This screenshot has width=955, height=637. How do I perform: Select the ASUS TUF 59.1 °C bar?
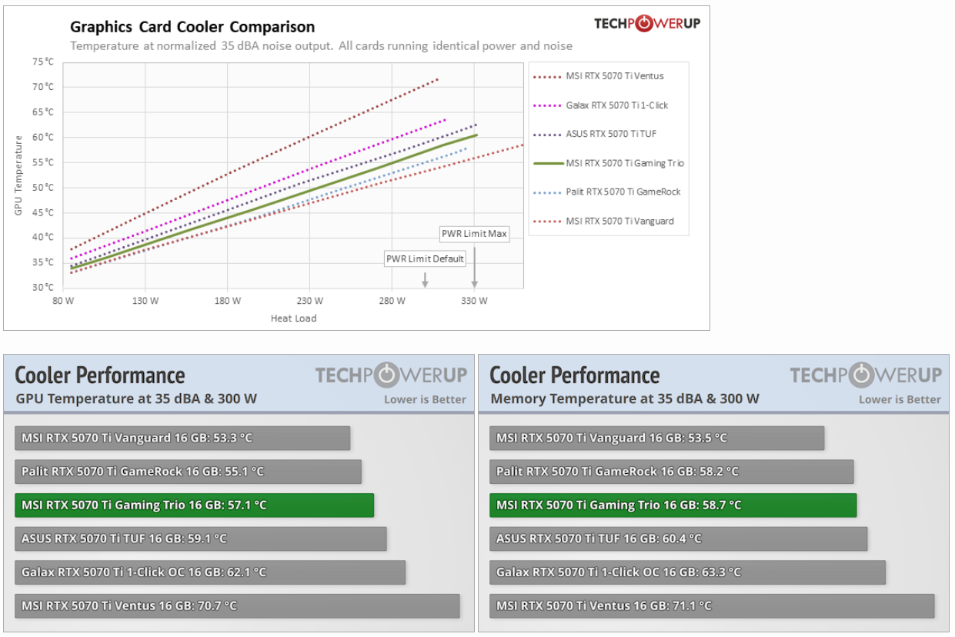pos(201,539)
